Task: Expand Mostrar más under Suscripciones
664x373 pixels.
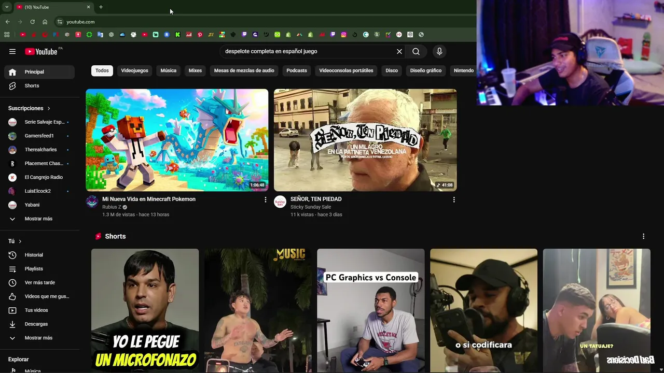Action: (x=39, y=219)
